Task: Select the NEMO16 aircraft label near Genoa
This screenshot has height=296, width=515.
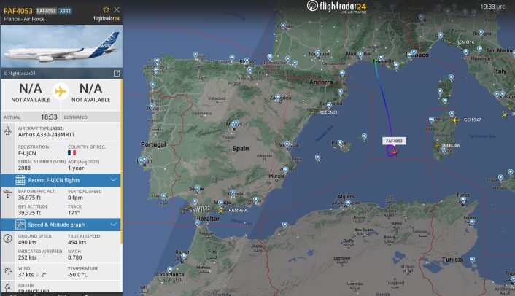Action: [x=465, y=42]
